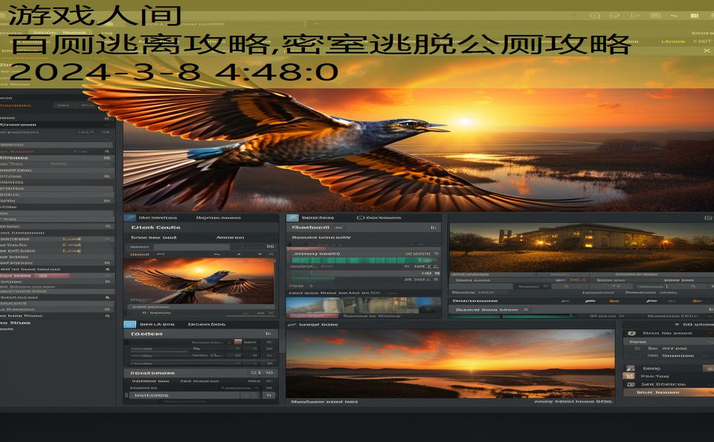Click the icon just above the highlighted camera icon

click(630, 368)
